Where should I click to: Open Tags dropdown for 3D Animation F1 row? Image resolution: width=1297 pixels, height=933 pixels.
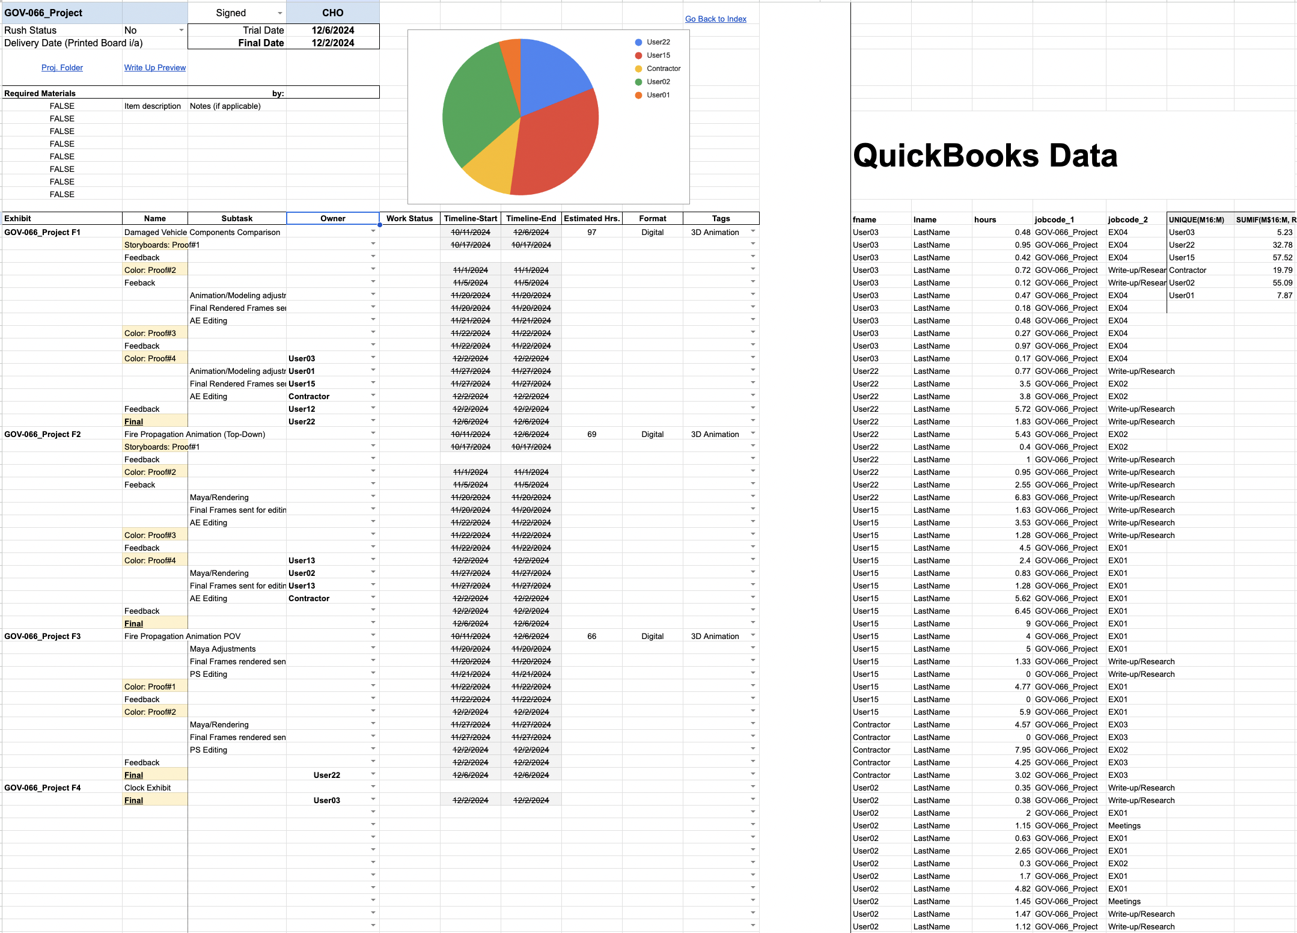[753, 231]
